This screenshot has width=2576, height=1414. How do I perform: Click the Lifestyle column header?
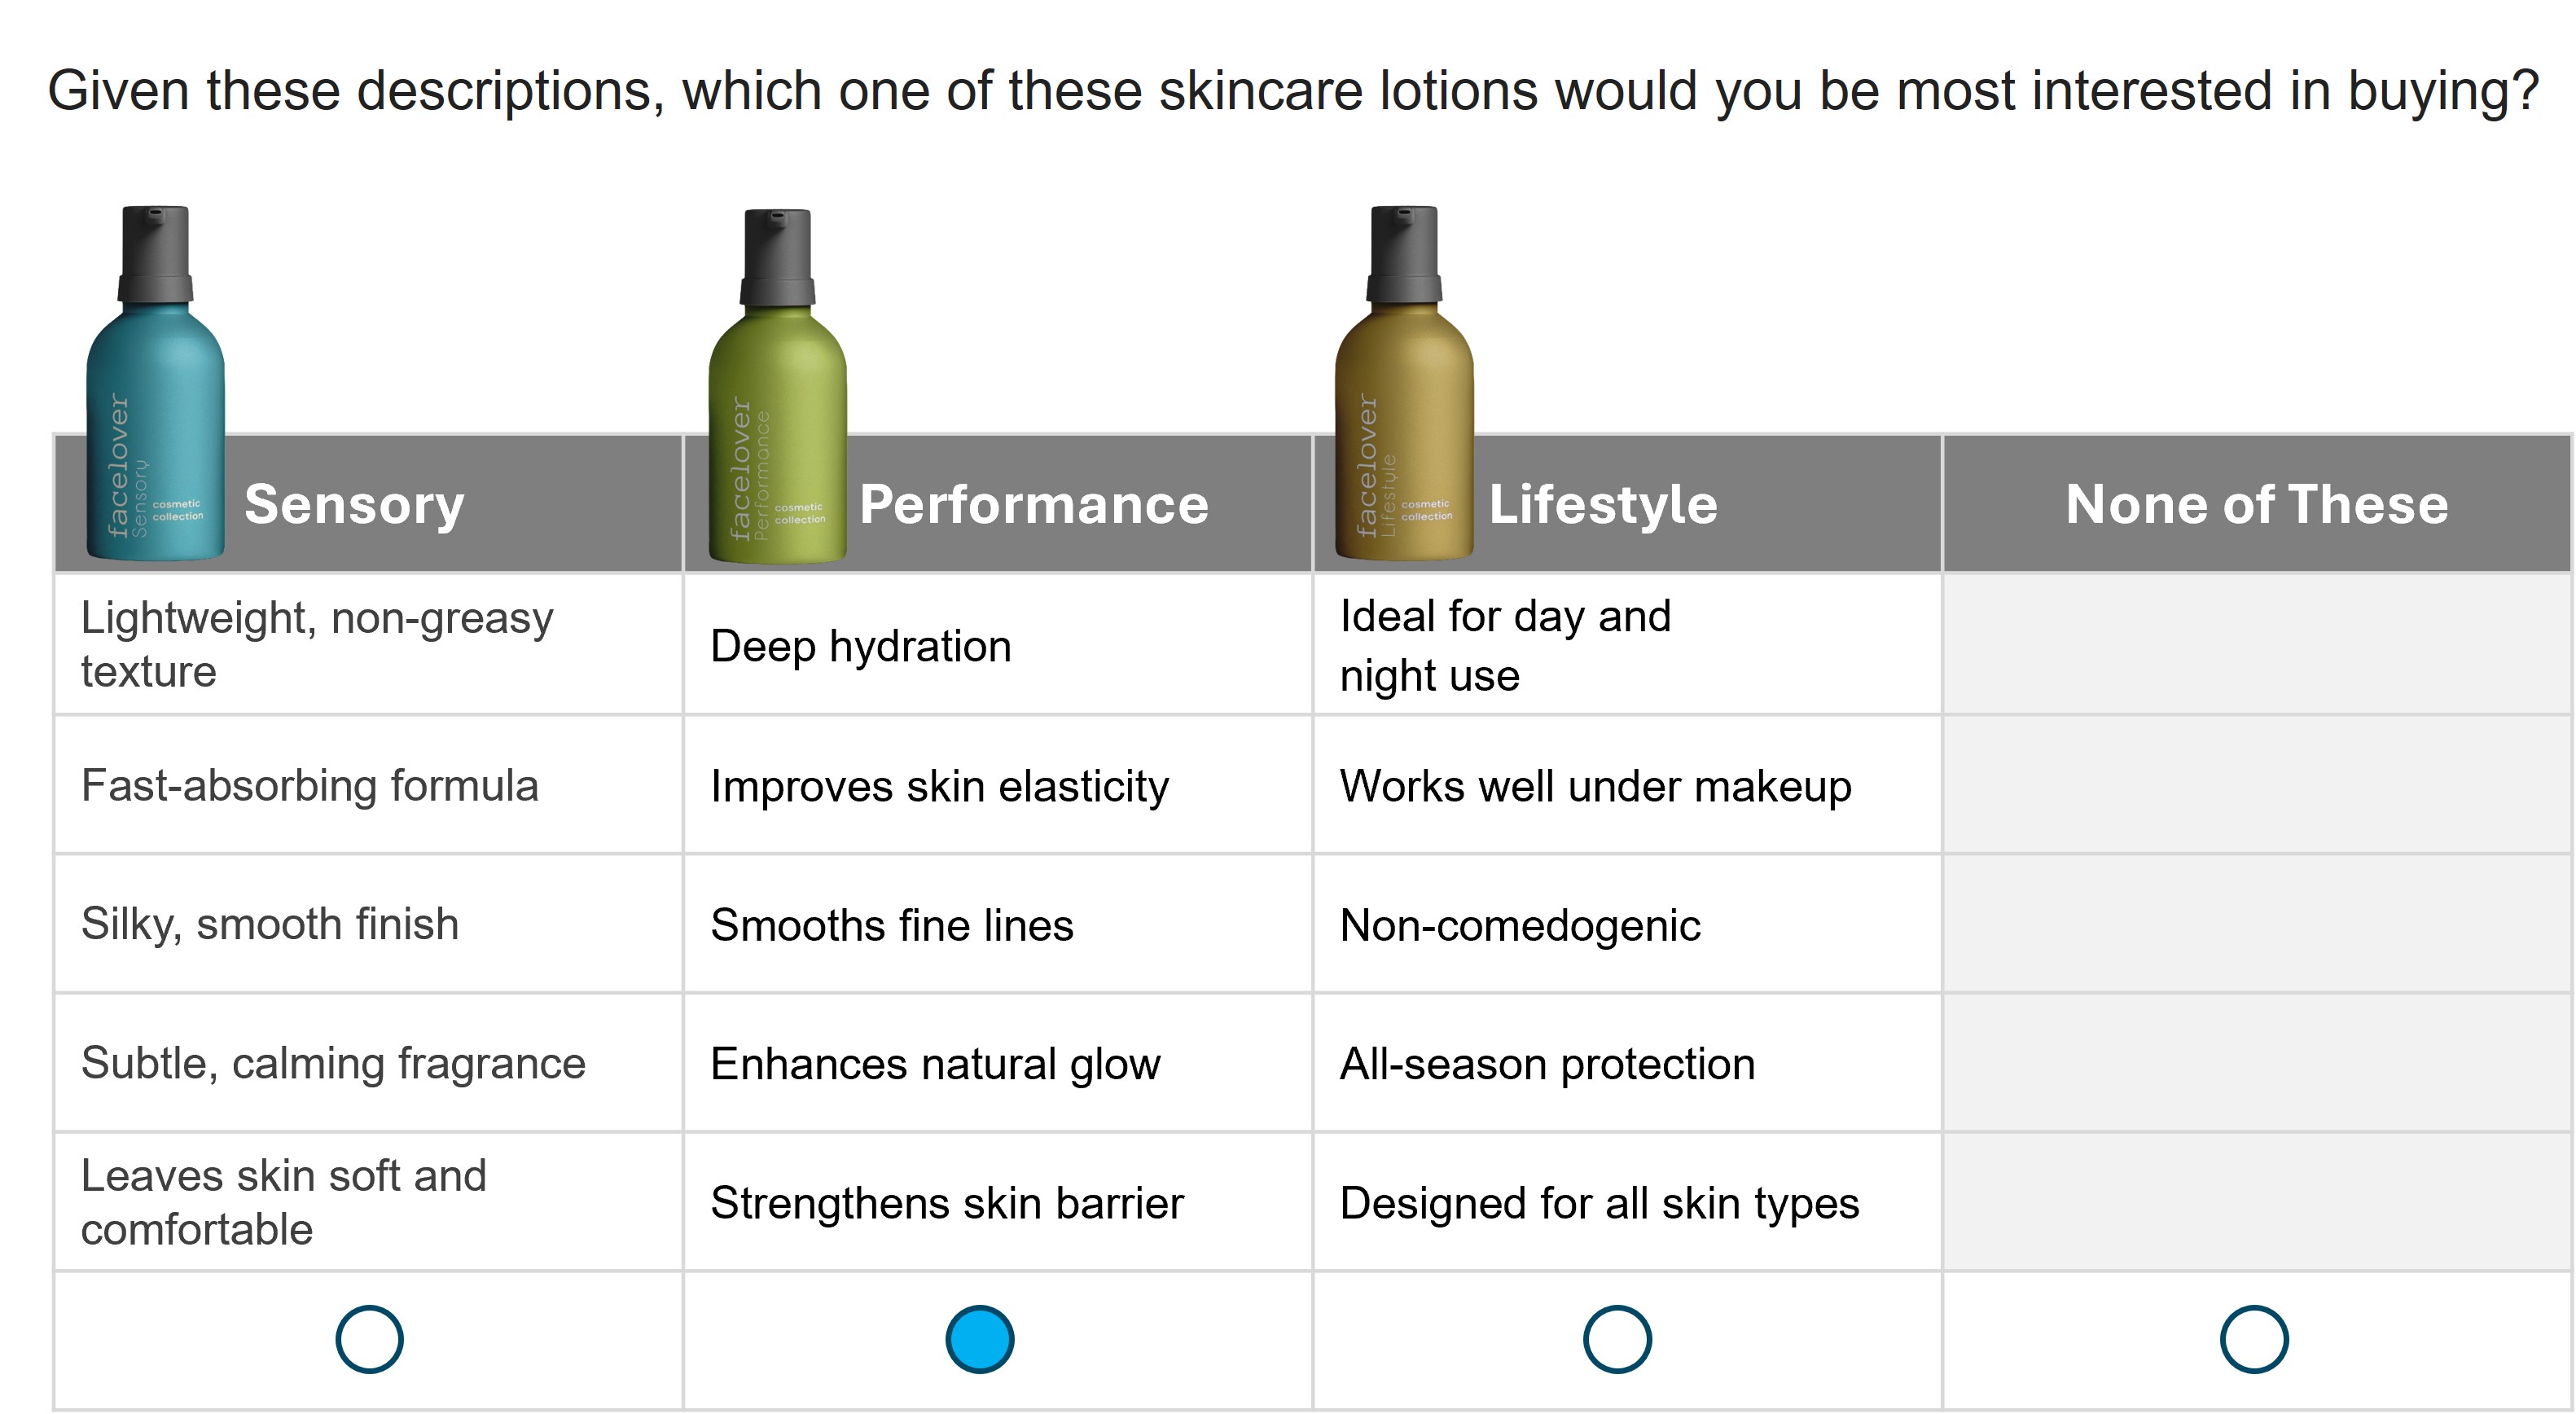click(1602, 504)
